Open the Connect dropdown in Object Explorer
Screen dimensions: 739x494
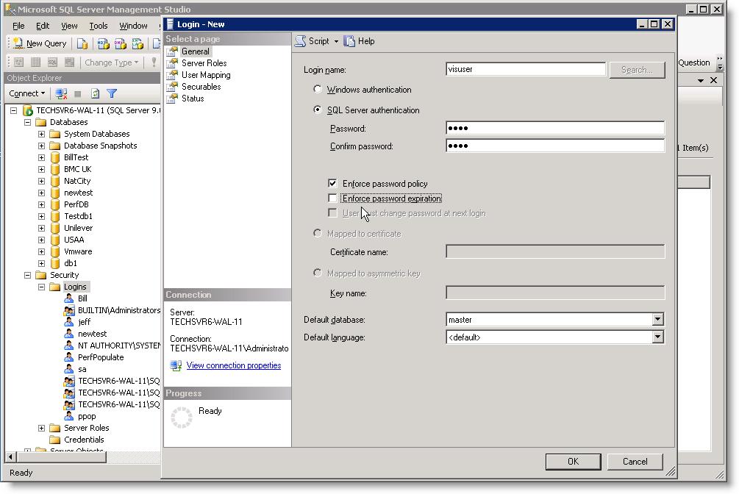pos(27,93)
